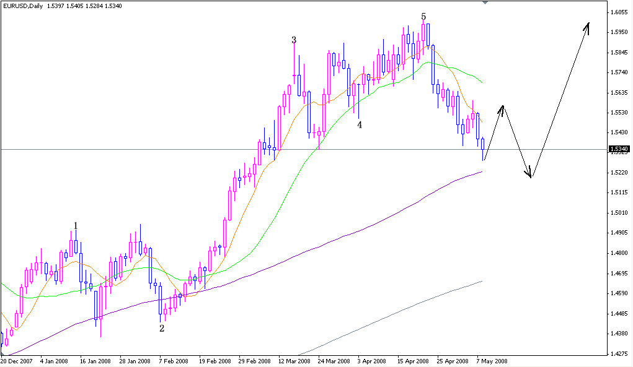Click the low price value 1.5284
The width and height of the screenshot is (633, 367).
(x=94, y=6)
